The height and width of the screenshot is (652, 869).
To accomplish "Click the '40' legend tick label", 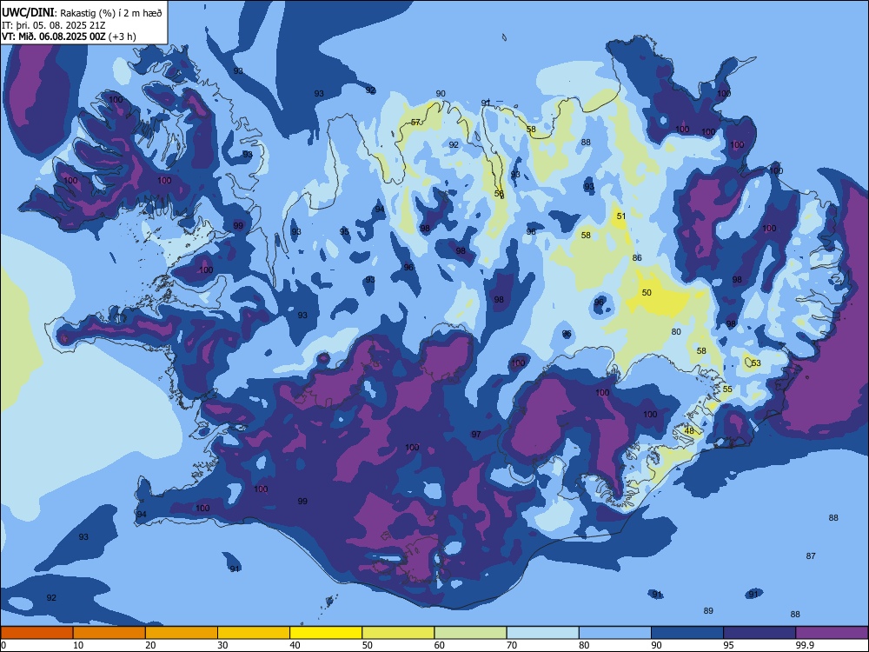I will 295,645.
